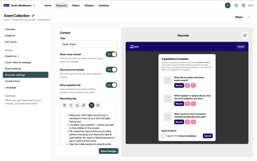Click notes icon for next year question
The image size is (257, 161).
click(x=187, y=122)
